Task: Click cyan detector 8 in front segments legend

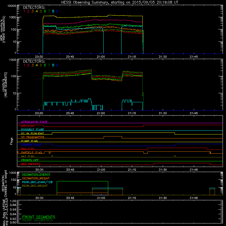Action: (53, 11)
